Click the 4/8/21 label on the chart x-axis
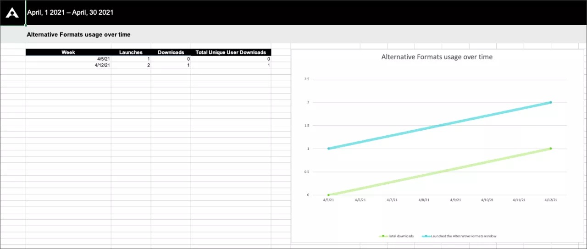The height and width of the screenshot is (249, 587). pyautogui.click(x=423, y=200)
